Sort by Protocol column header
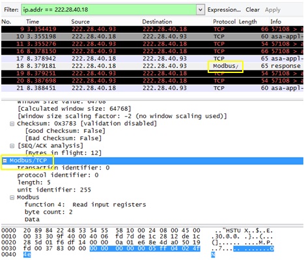Screen dimensions: 304x260 (x=224, y=22)
